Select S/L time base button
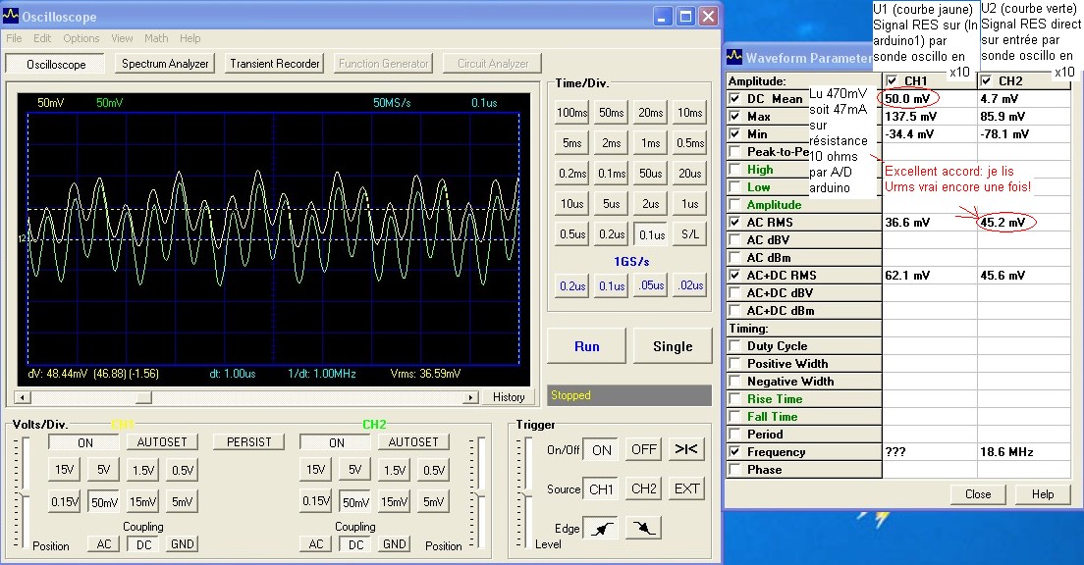1084x565 pixels. [689, 234]
